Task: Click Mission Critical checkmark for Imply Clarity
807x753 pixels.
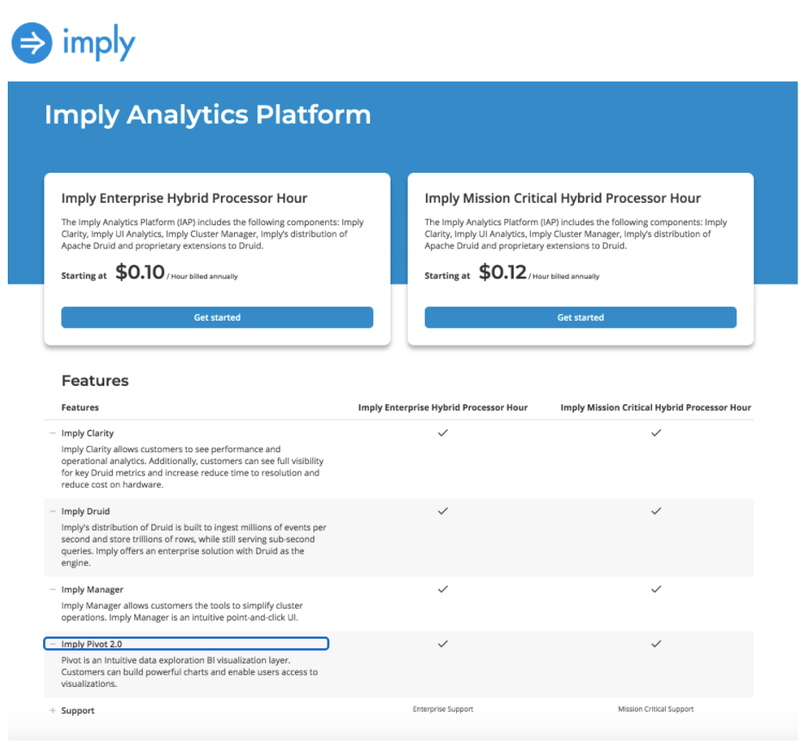Action: 656,433
